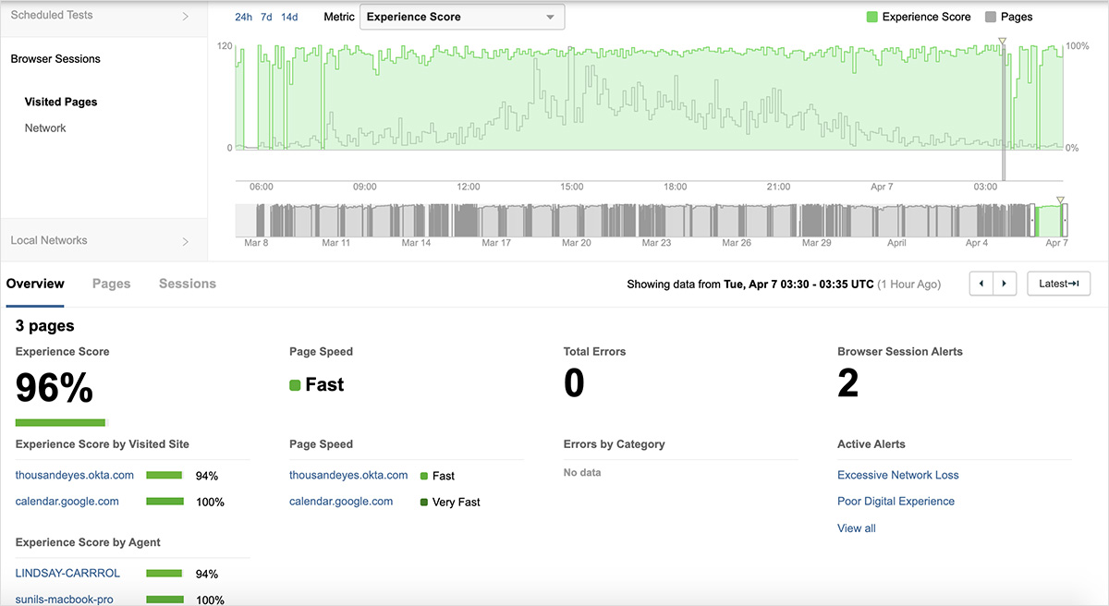Viewport: 1109px width, 606px height.
Task: Select the 14d time range
Action: click(x=289, y=18)
